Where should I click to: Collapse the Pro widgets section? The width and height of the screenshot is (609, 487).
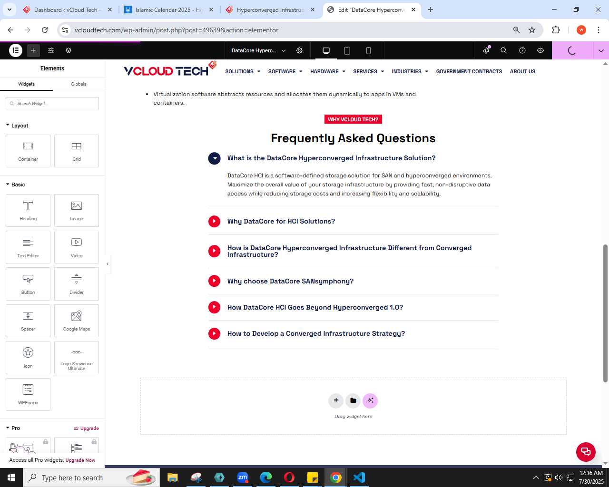point(13,428)
